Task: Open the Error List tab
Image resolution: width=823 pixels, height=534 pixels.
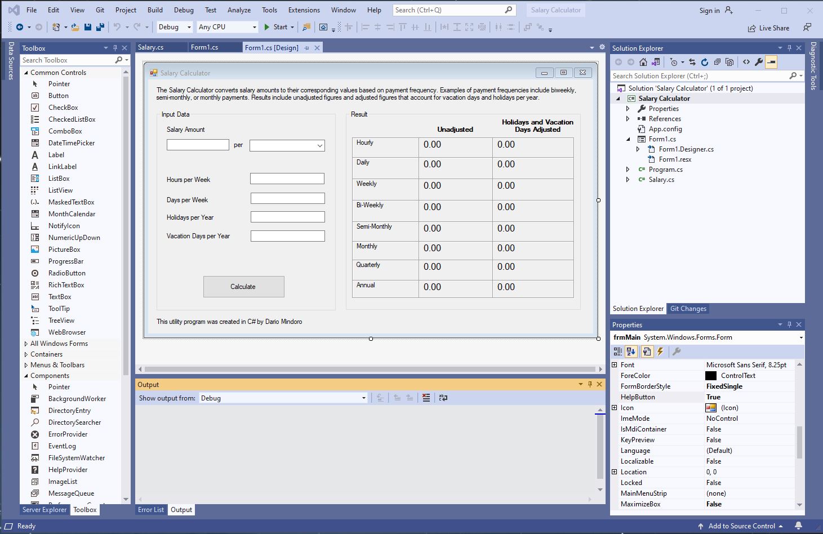Action: pos(151,510)
